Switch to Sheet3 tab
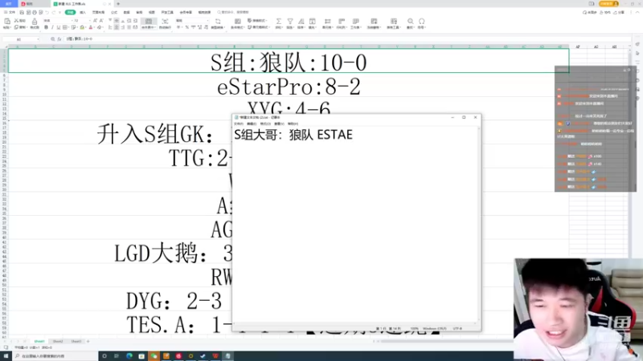Screen dimensions: 643x361 click(76, 342)
